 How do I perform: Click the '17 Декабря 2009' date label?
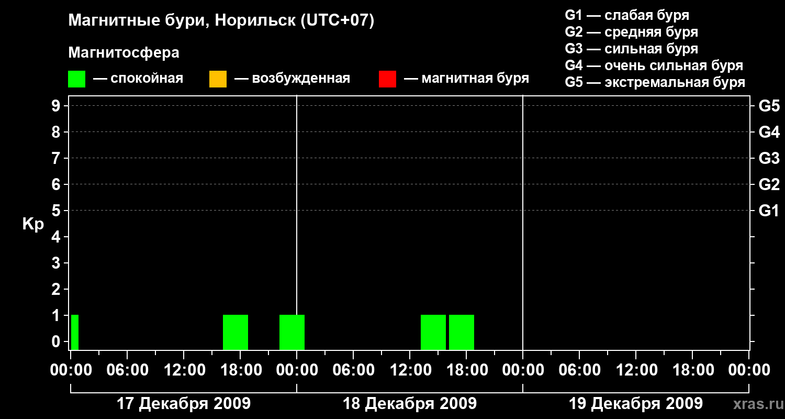(x=183, y=404)
